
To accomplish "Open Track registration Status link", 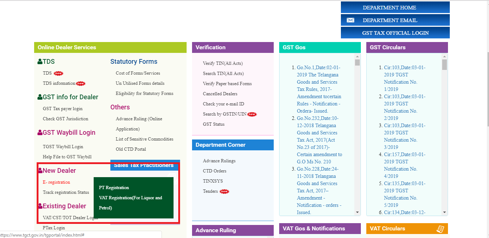I will click(66, 192).
